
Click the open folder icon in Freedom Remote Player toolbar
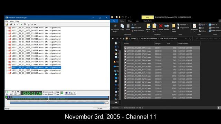pos(7,24)
